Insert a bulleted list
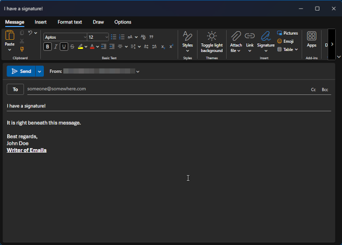The height and width of the screenshot is (245, 342). click(113, 37)
